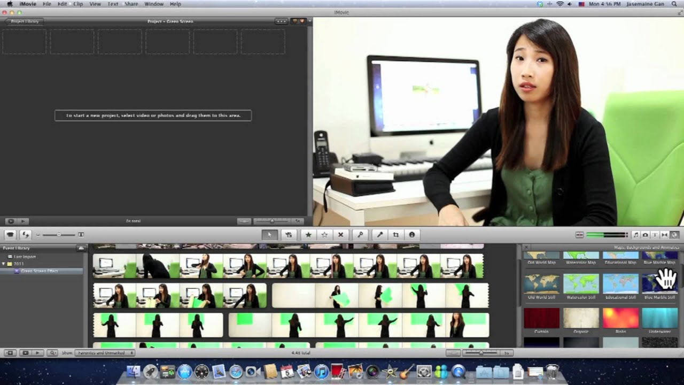This screenshot has height=385, width=684.
Task: Open the keyword tool with the key icon
Action: click(x=360, y=235)
